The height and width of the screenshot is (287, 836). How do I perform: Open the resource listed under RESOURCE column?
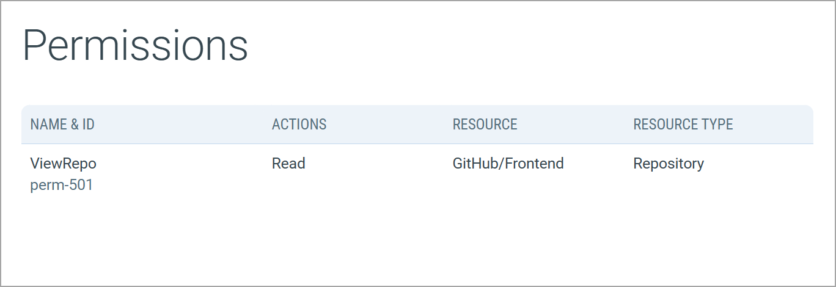coord(508,164)
